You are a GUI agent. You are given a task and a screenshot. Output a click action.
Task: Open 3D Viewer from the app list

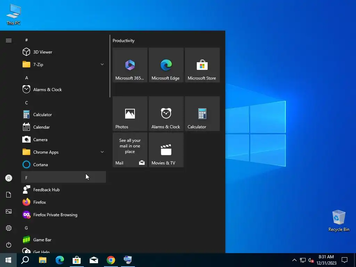[64, 52]
